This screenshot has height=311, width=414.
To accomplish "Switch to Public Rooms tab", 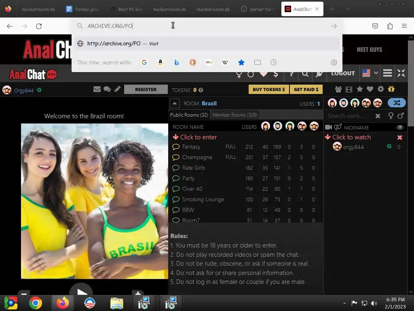I will coord(189,115).
